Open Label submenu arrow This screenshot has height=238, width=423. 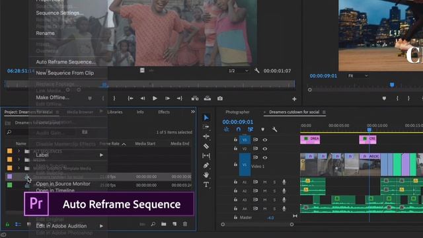[101, 155]
